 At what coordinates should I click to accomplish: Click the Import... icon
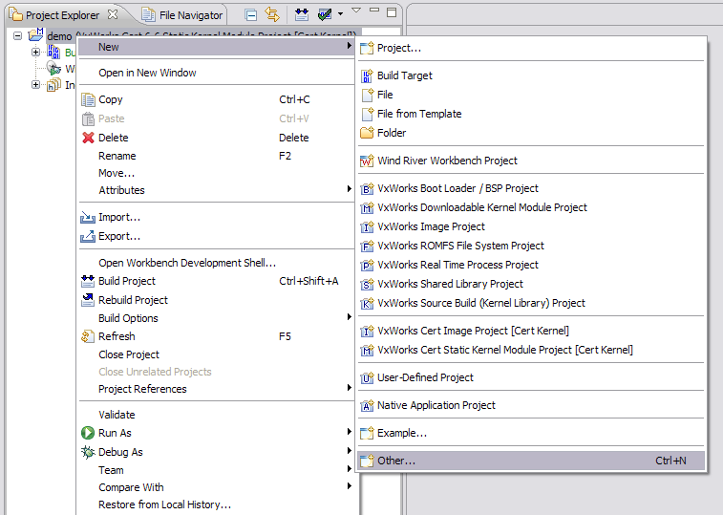88,217
